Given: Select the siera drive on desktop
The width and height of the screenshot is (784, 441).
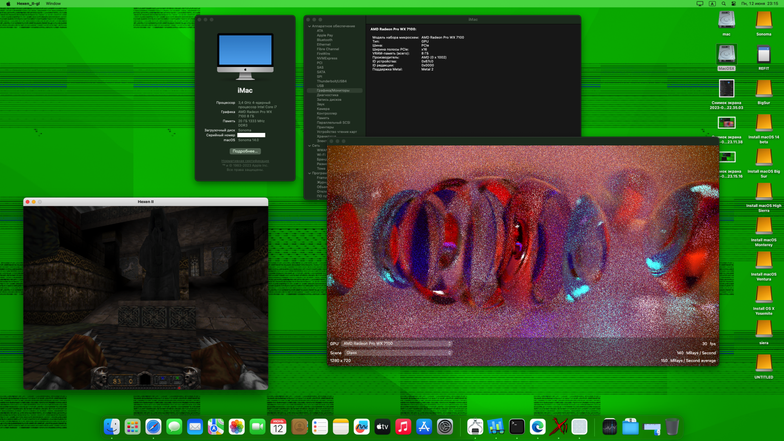Looking at the screenshot, I should coord(764,328).
